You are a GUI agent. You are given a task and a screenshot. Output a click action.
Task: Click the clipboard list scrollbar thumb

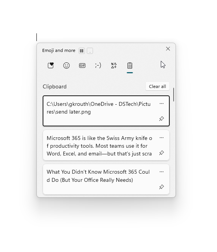coord(174,95)
